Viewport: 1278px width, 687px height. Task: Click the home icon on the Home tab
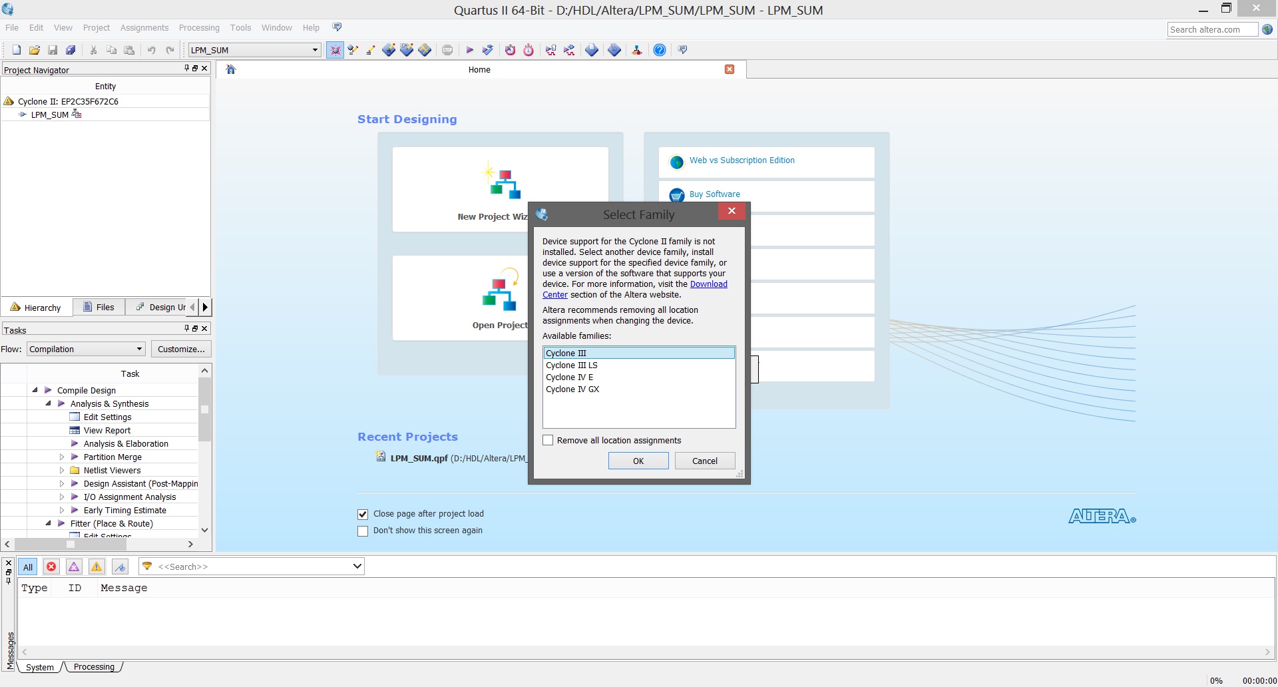pos(231,69)
